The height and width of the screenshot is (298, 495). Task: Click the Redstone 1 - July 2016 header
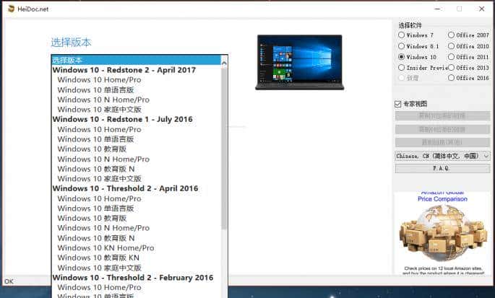[123, 119]
